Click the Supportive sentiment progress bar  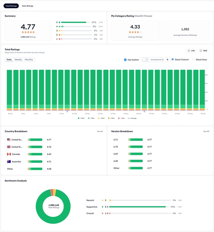click(139, 207)
